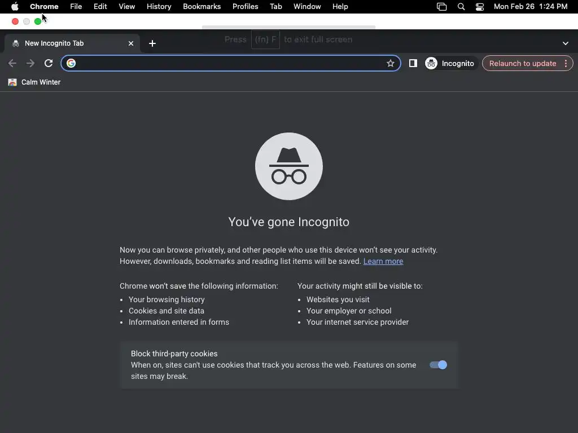This screenshot has height=433, width=578.
Task: Click "Your browsing history" list item
Action: coord(167,299)
